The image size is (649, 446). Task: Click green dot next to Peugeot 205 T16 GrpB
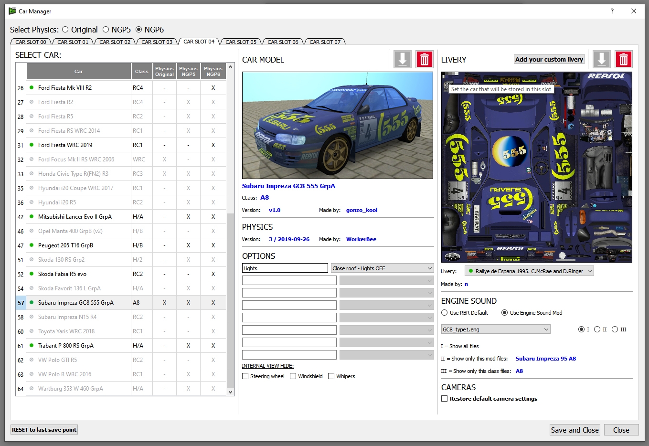coord(32,245)
